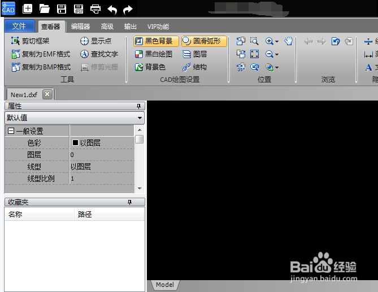
Task: Choose 背景色 background color
Action: [150, 67]
